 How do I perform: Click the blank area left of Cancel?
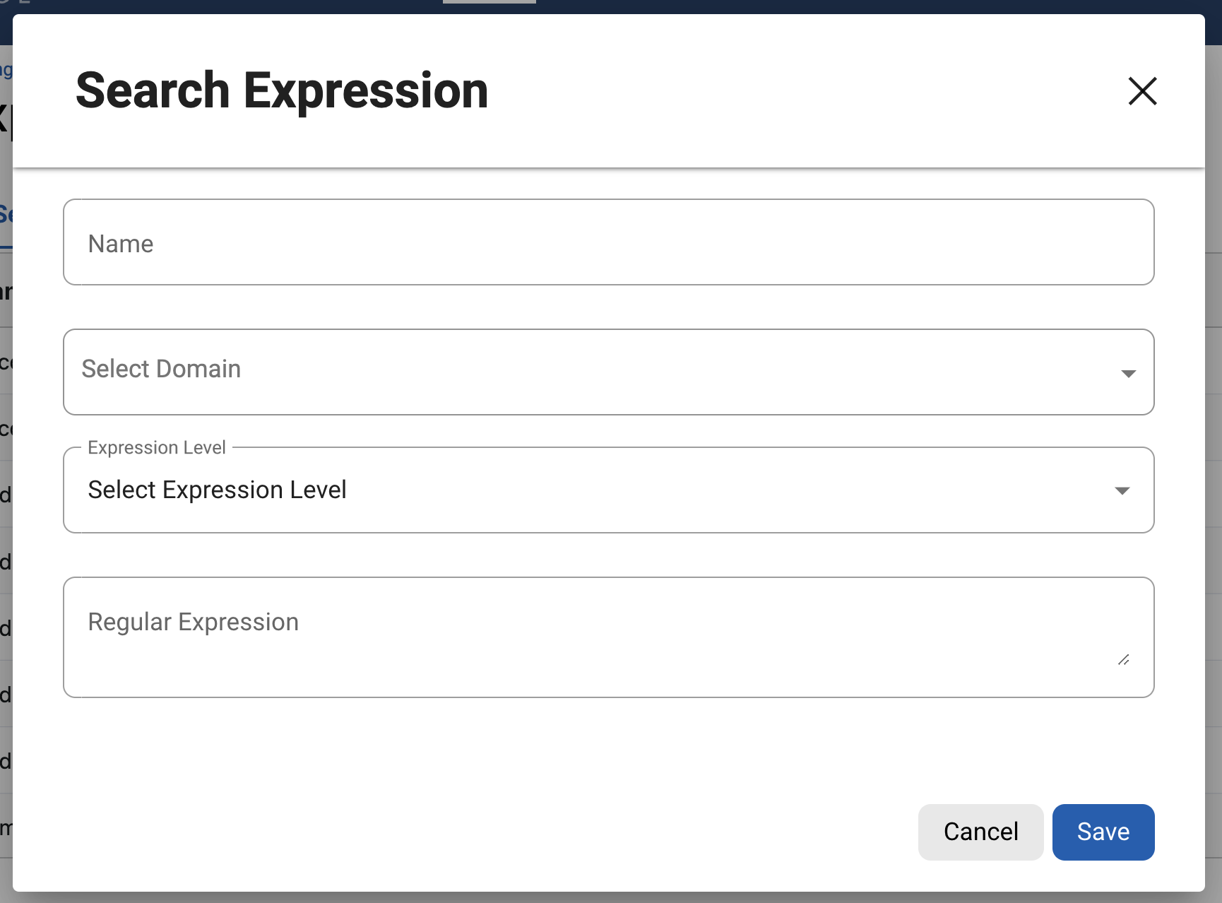(494, 832)
